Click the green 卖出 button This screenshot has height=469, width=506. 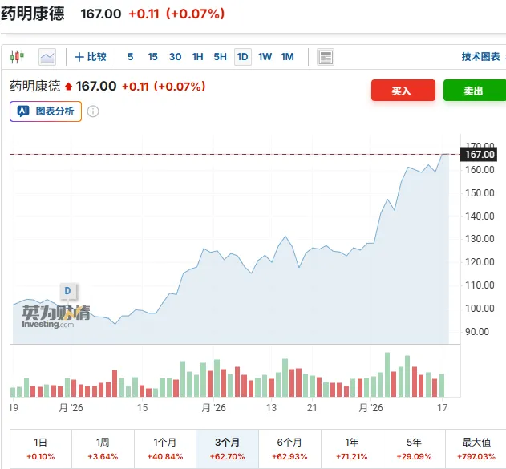[475, 91]
